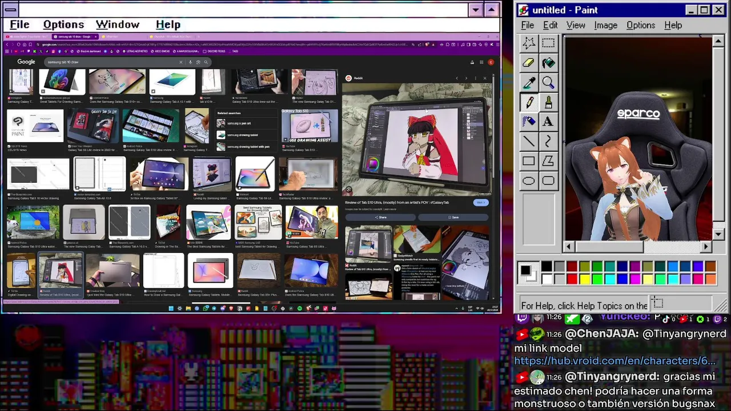Pick the bright red color in Paint palette

click(x=572, y=279)
